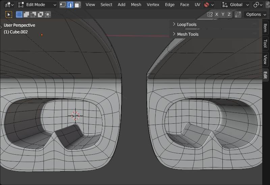Set selection mode to extend
This screenshot has height=185, width=270.
(x=26, y=14)
